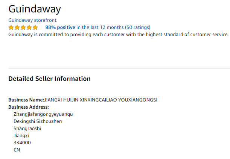230x159 pixels.
Task: Click the Jiangxi province line
Action: tap(21, 136)
